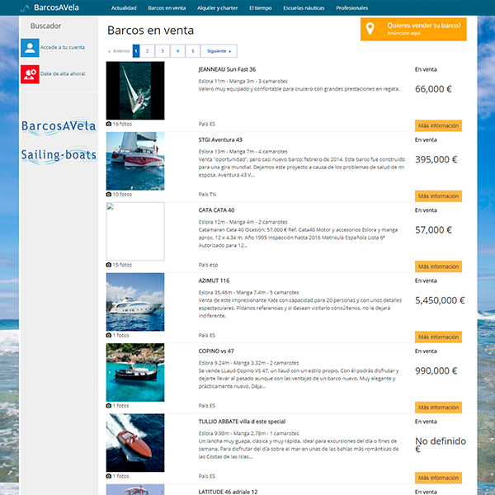The image size is (495, 495).
Task: Open the TULLIO ABBATE speedboat thumbnail
Action: 135,442
